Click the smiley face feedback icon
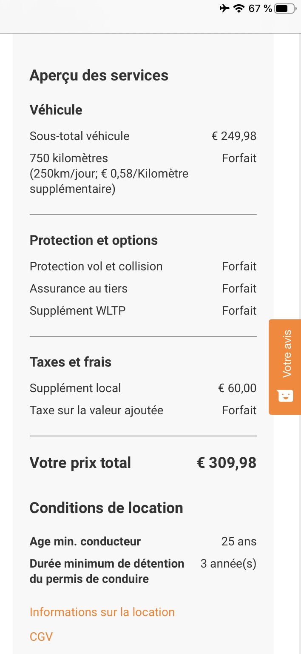Viewport: 301px width, 654px height. tap(285, 396)
